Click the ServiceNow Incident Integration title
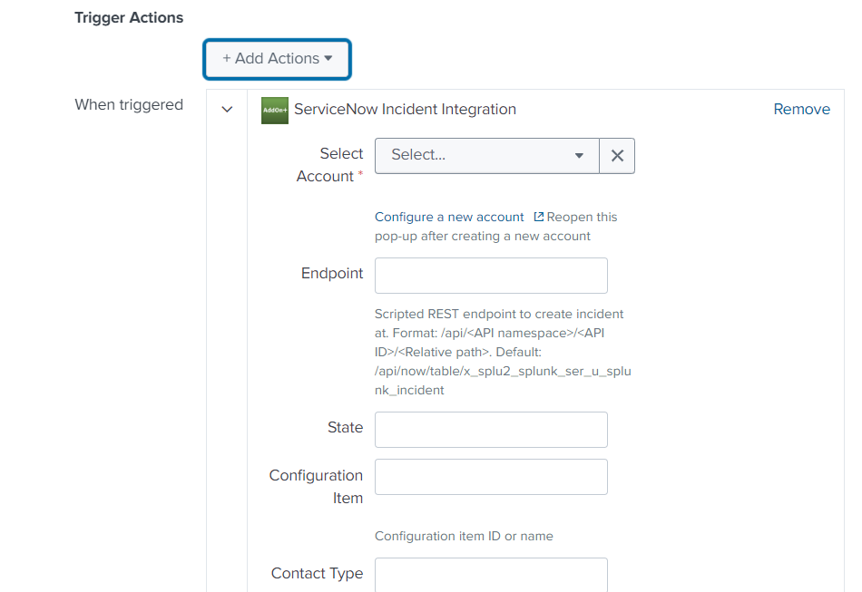 [x=405, y=110]
